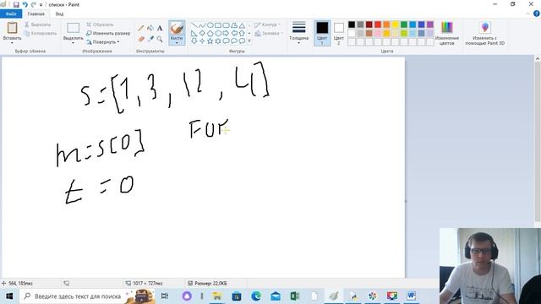Open Microsoft Edge from taskbar
The height and width of the screenshot is (304, 541).
coord(256,296)
